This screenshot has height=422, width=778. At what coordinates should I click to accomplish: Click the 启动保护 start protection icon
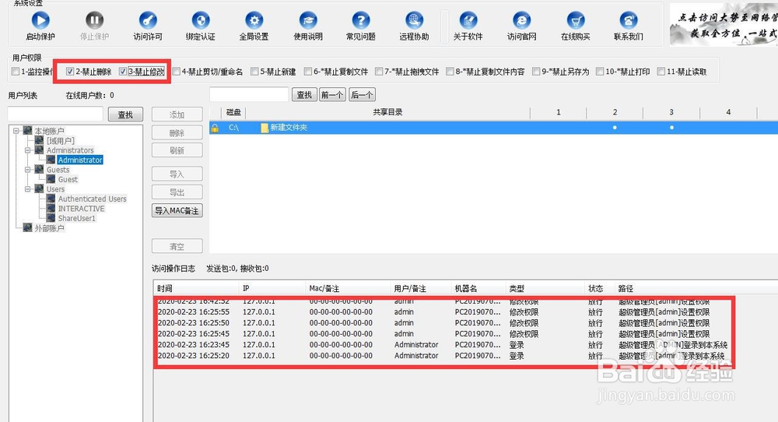40,20
